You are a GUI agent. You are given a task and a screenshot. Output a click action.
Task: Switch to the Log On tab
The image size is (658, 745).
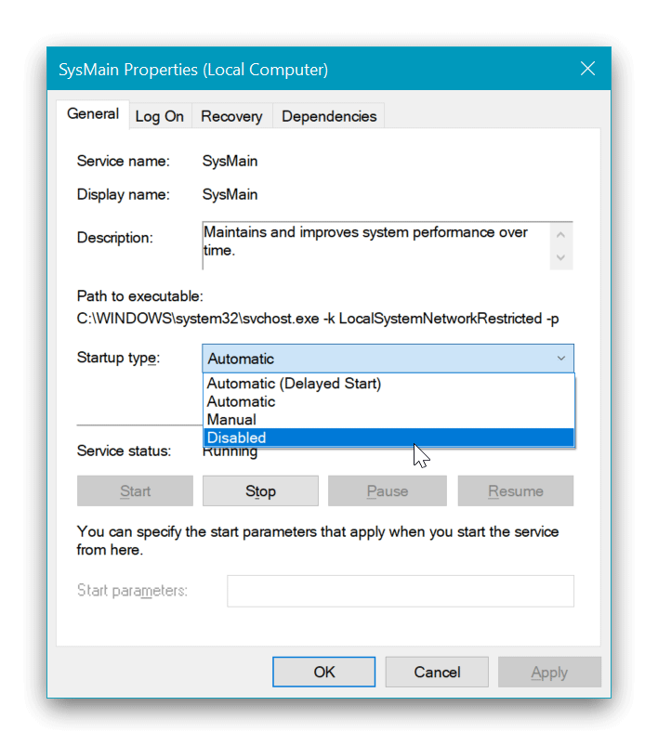tap(160, 116)
